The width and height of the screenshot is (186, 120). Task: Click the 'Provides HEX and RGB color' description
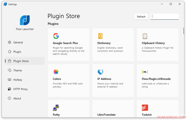68,85
